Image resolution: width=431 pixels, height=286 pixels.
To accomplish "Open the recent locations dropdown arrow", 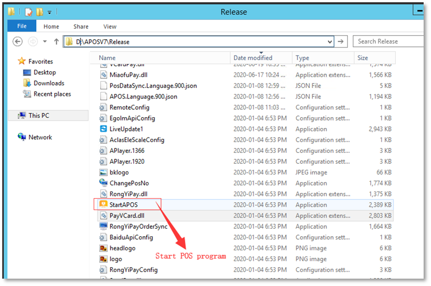I will click(x=45, y=41).
